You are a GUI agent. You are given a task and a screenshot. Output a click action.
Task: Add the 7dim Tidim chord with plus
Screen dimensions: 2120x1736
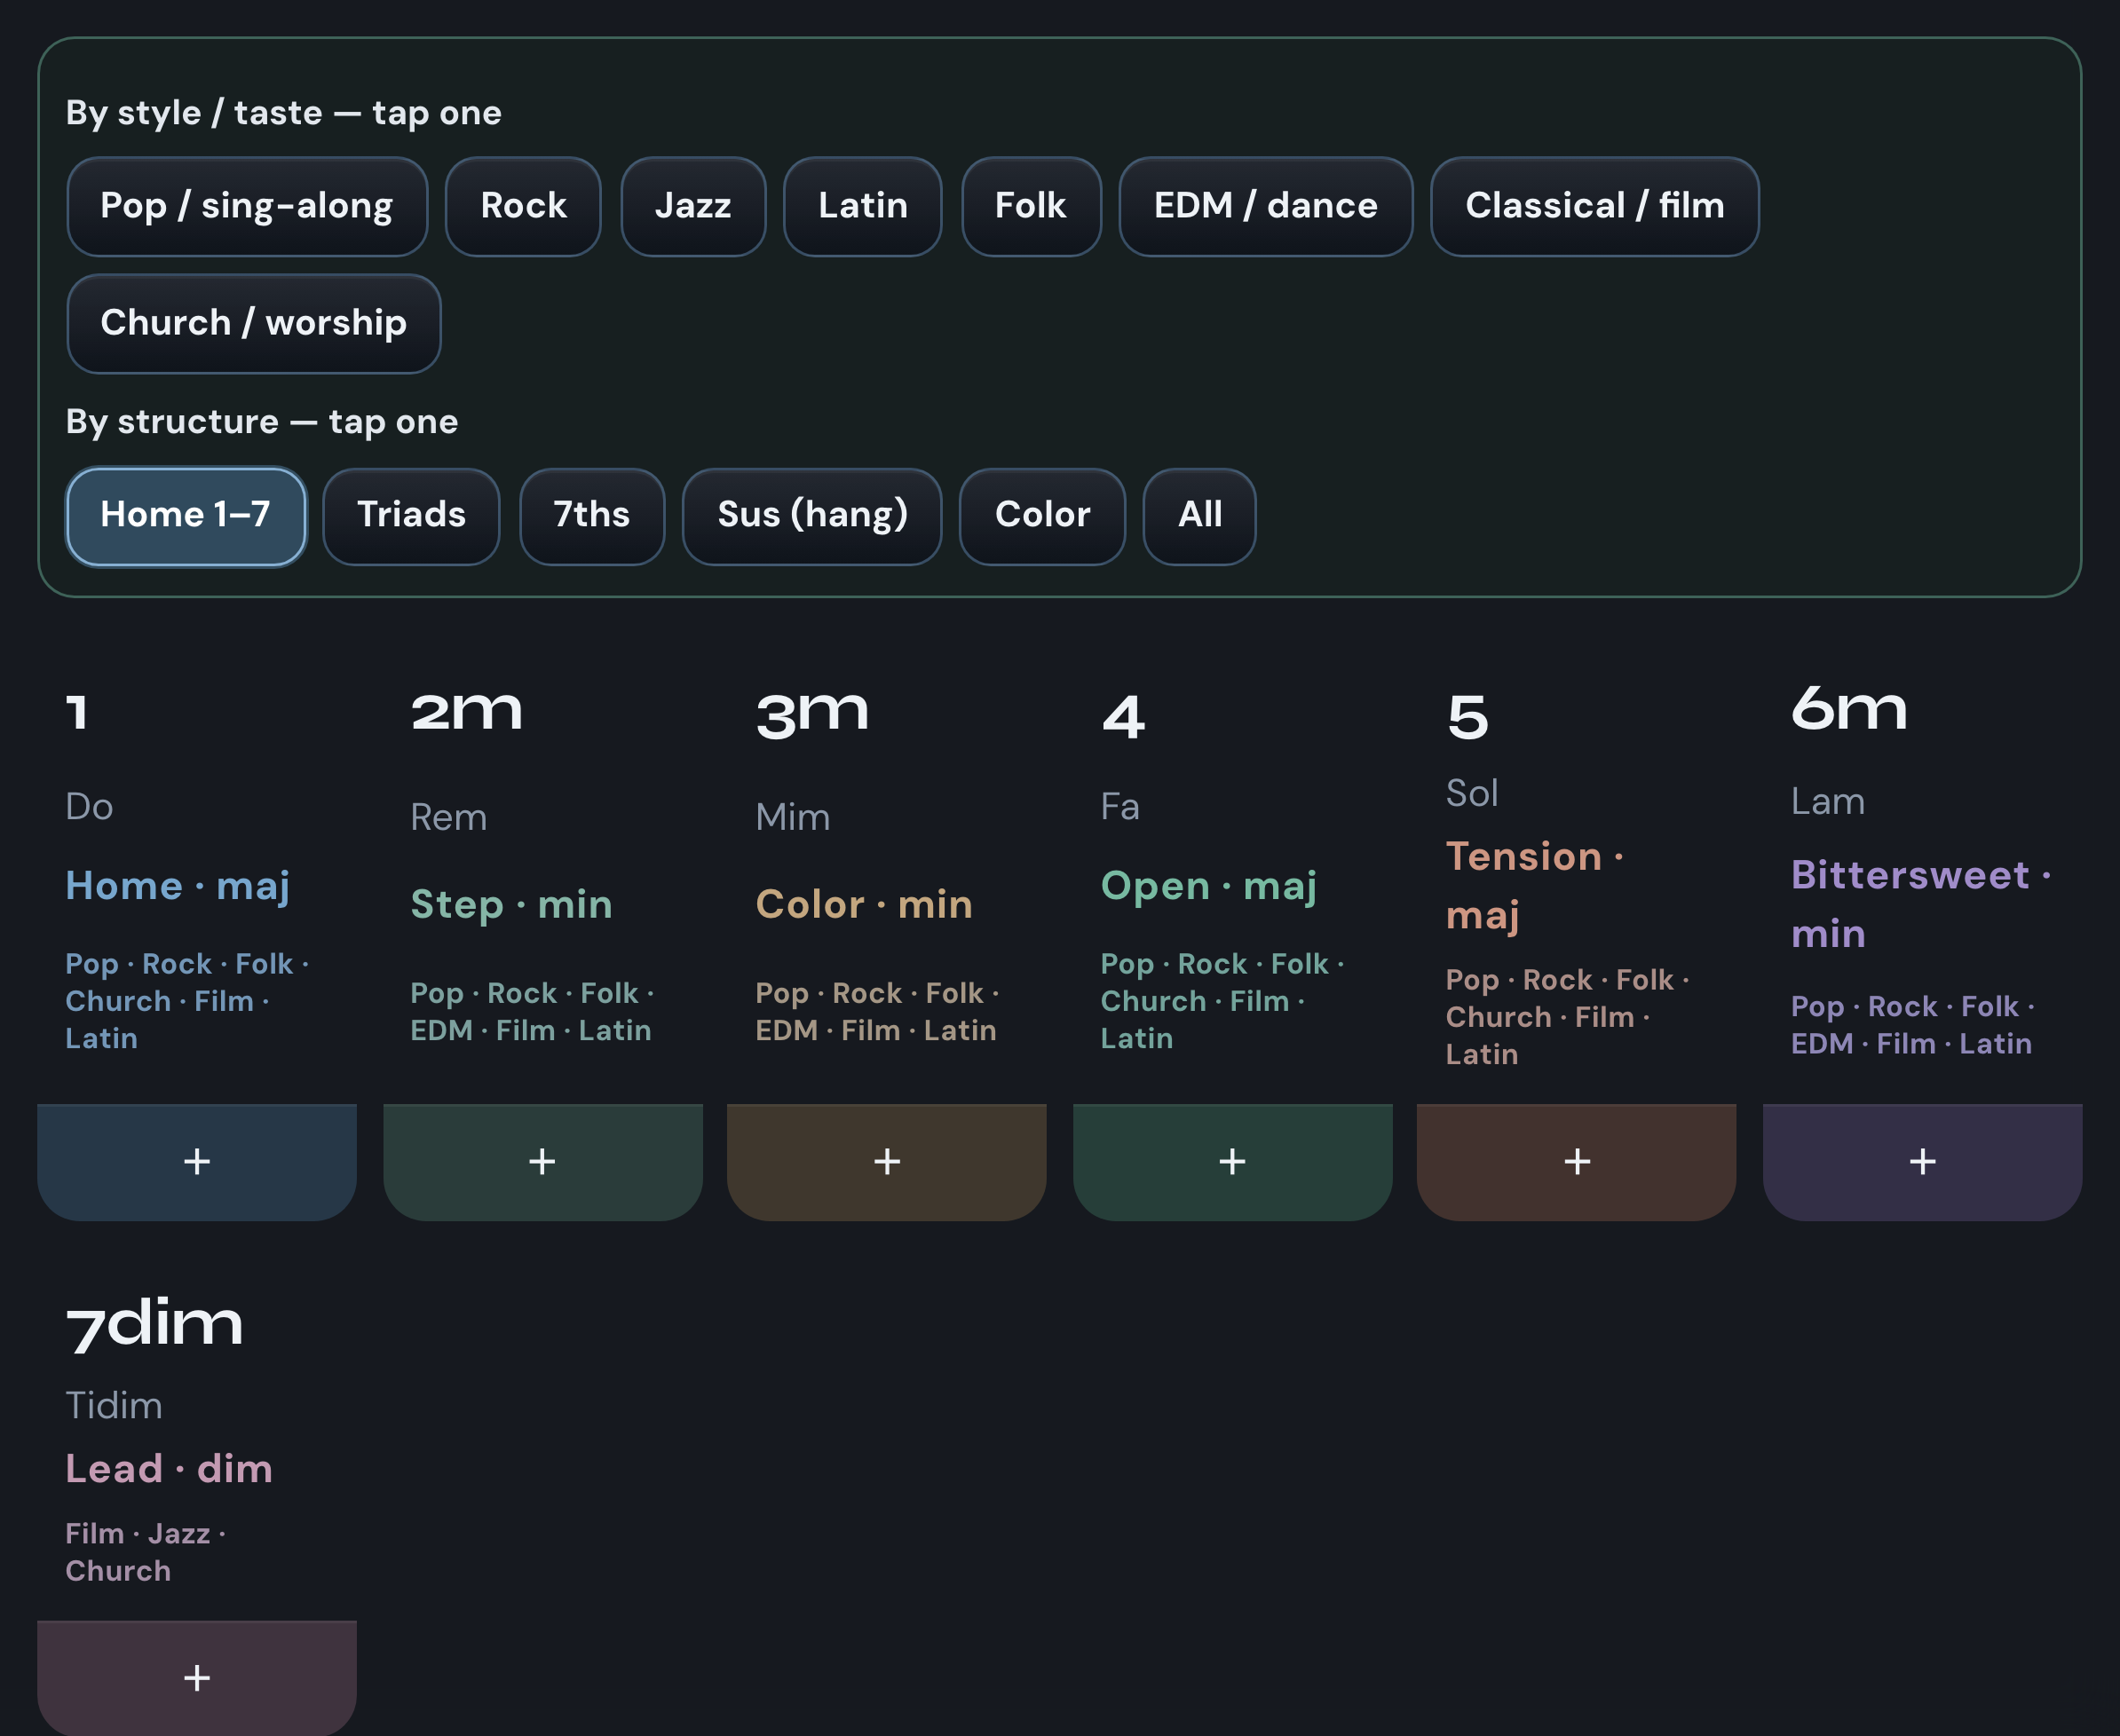point(197,1677)
